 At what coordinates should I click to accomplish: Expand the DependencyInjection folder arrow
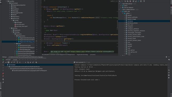pyautogui.click(x=10, y=5)
